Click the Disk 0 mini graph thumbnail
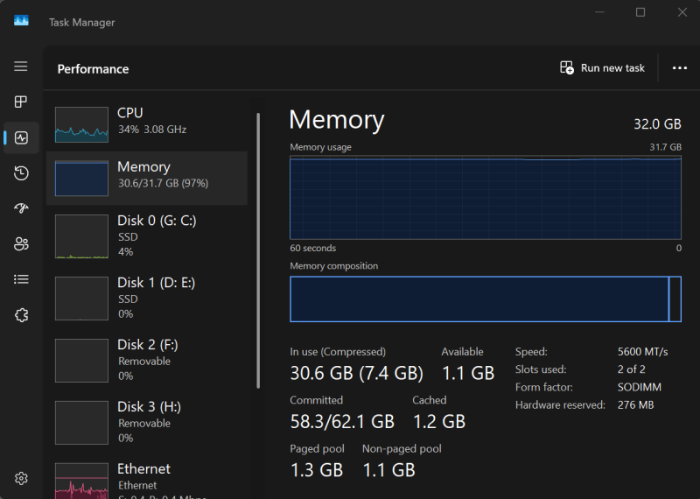The width and height of the screenshot is (700, 499). pyautogui.click(x=81, y=236)
